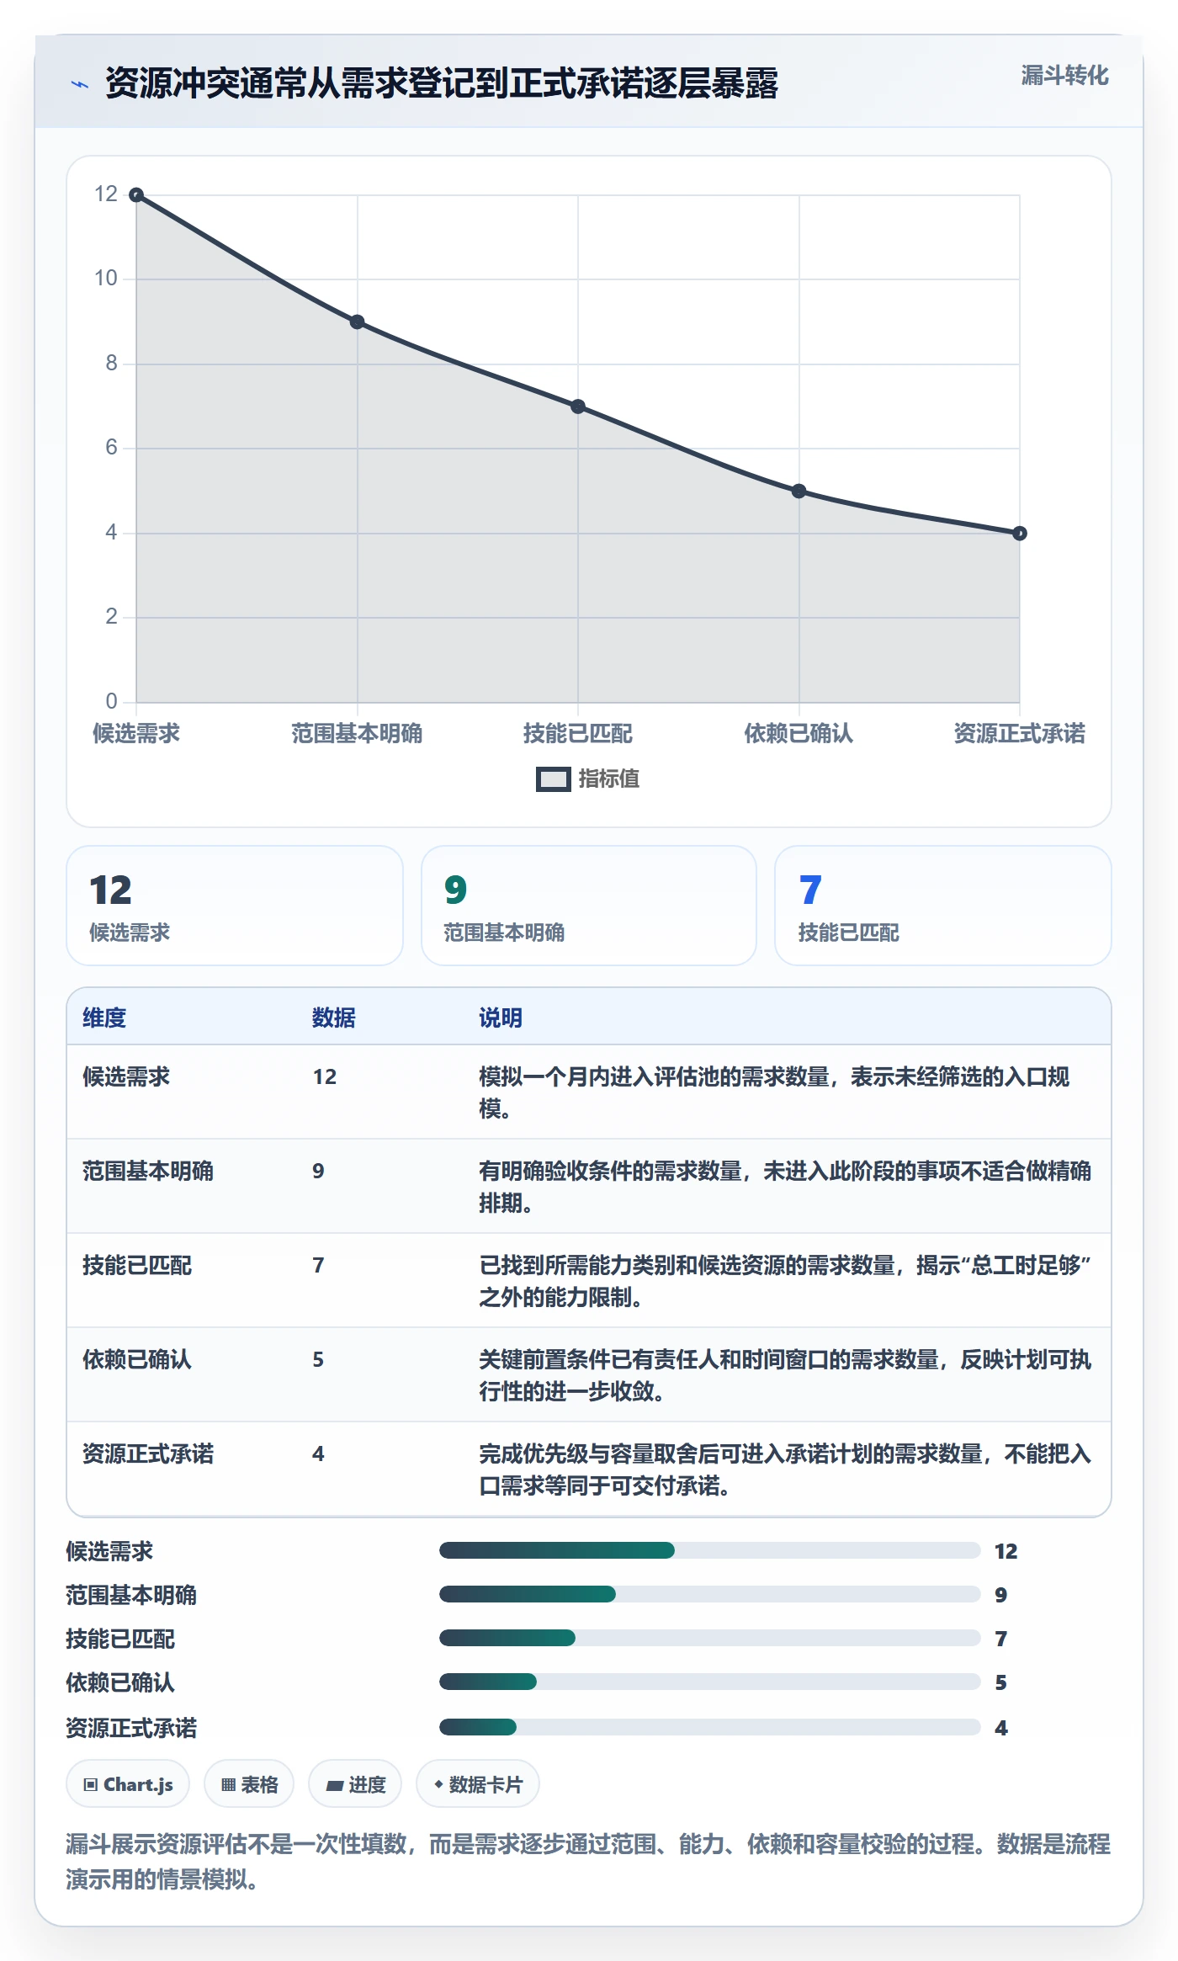
Task: Select the 技能已匹配 data point on the chart
Action: click(578, 407)
